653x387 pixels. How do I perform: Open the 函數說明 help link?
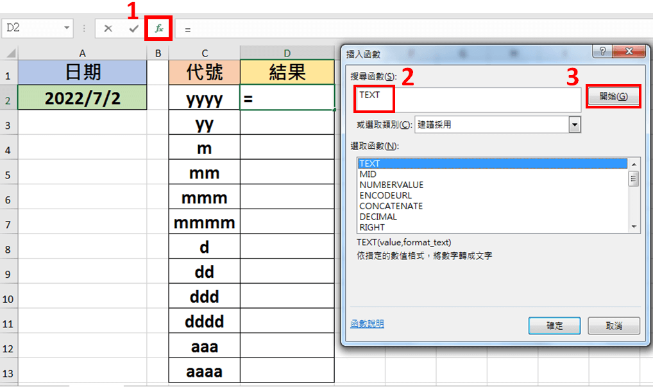coord(367,324)
